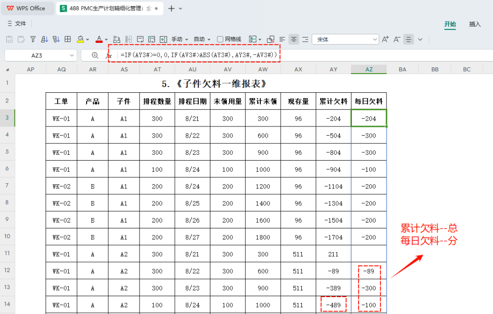Screen dimensions: 493x314
Task: Increase font size with A+ icon
Action: click(x=385, y=39)
